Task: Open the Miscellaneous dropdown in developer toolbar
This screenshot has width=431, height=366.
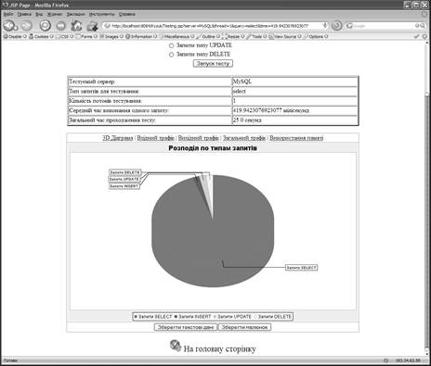Action: coord(176,36)
